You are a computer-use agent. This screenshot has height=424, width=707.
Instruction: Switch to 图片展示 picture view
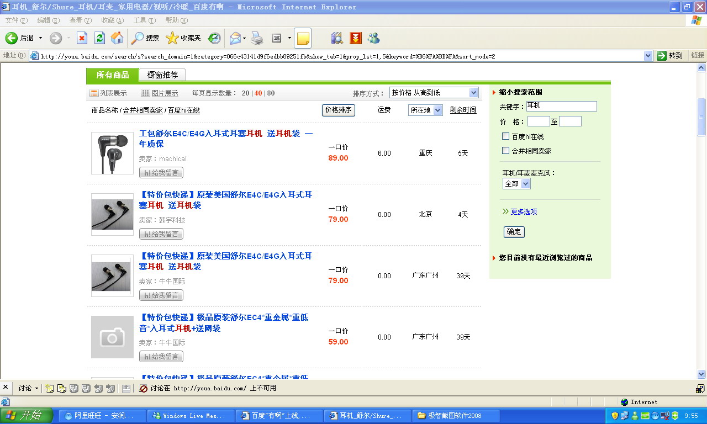[x=160, y=93]
